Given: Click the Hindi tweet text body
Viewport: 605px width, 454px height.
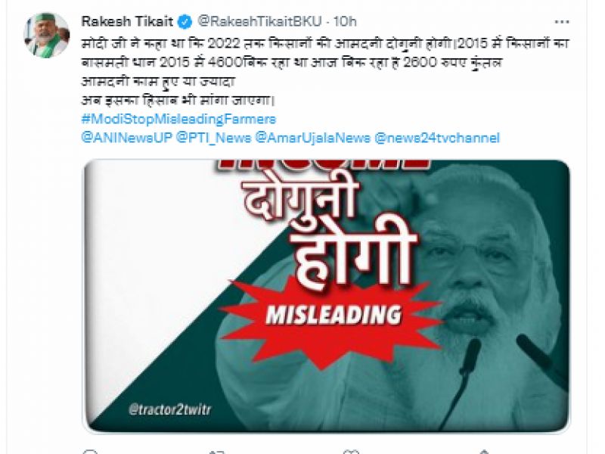Looking at the screenshot, I should click(x=325, y=72).
